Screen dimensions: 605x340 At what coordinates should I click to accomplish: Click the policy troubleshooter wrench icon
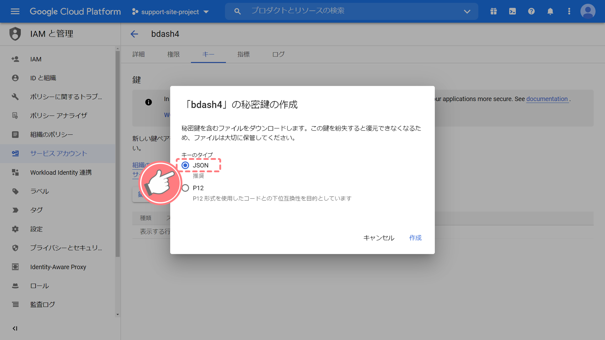coord(15,97)
